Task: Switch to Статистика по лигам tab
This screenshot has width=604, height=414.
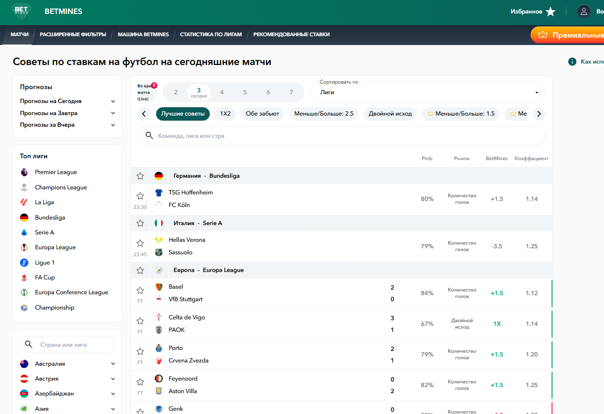Action: (211, 34)
